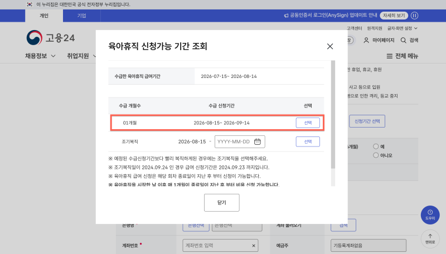Click the megaphone notice icon
The height and width of the screenshot is (254, 446).
[286, 16]
